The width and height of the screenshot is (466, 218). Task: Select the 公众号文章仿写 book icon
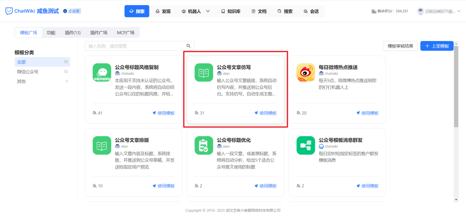click(x=204, y=73)
